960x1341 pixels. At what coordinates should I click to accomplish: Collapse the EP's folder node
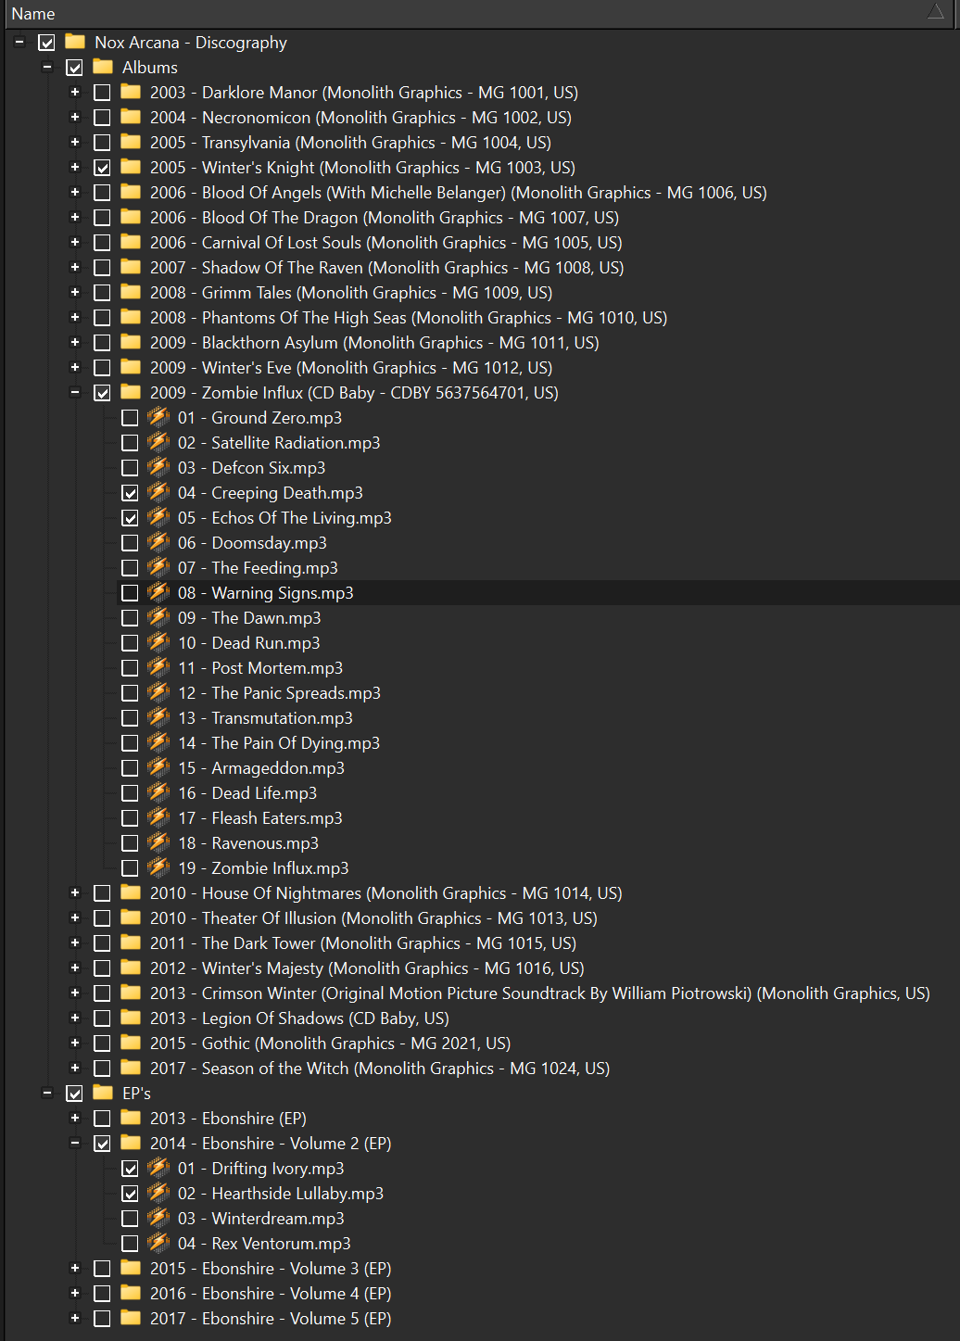tap(47, 1093)
